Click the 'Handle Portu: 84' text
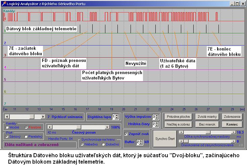The width and height of the screenshot is (247, 166). pyautogui.click(x=60, y=139)
